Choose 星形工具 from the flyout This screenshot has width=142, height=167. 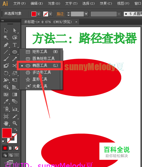[x=40, y=79]
